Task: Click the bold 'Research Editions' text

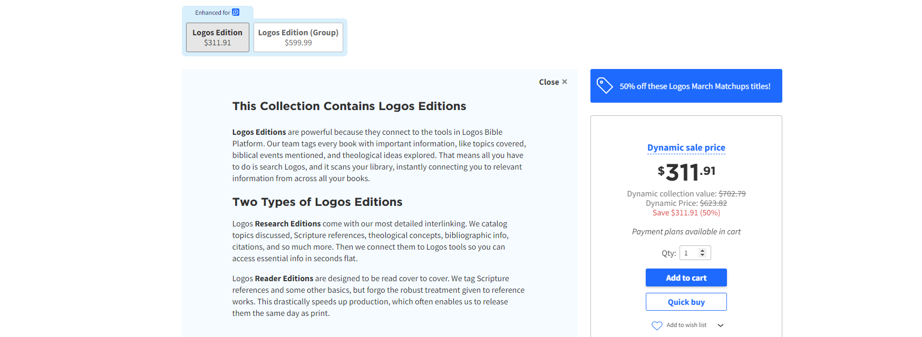Action: click(287, 224)
